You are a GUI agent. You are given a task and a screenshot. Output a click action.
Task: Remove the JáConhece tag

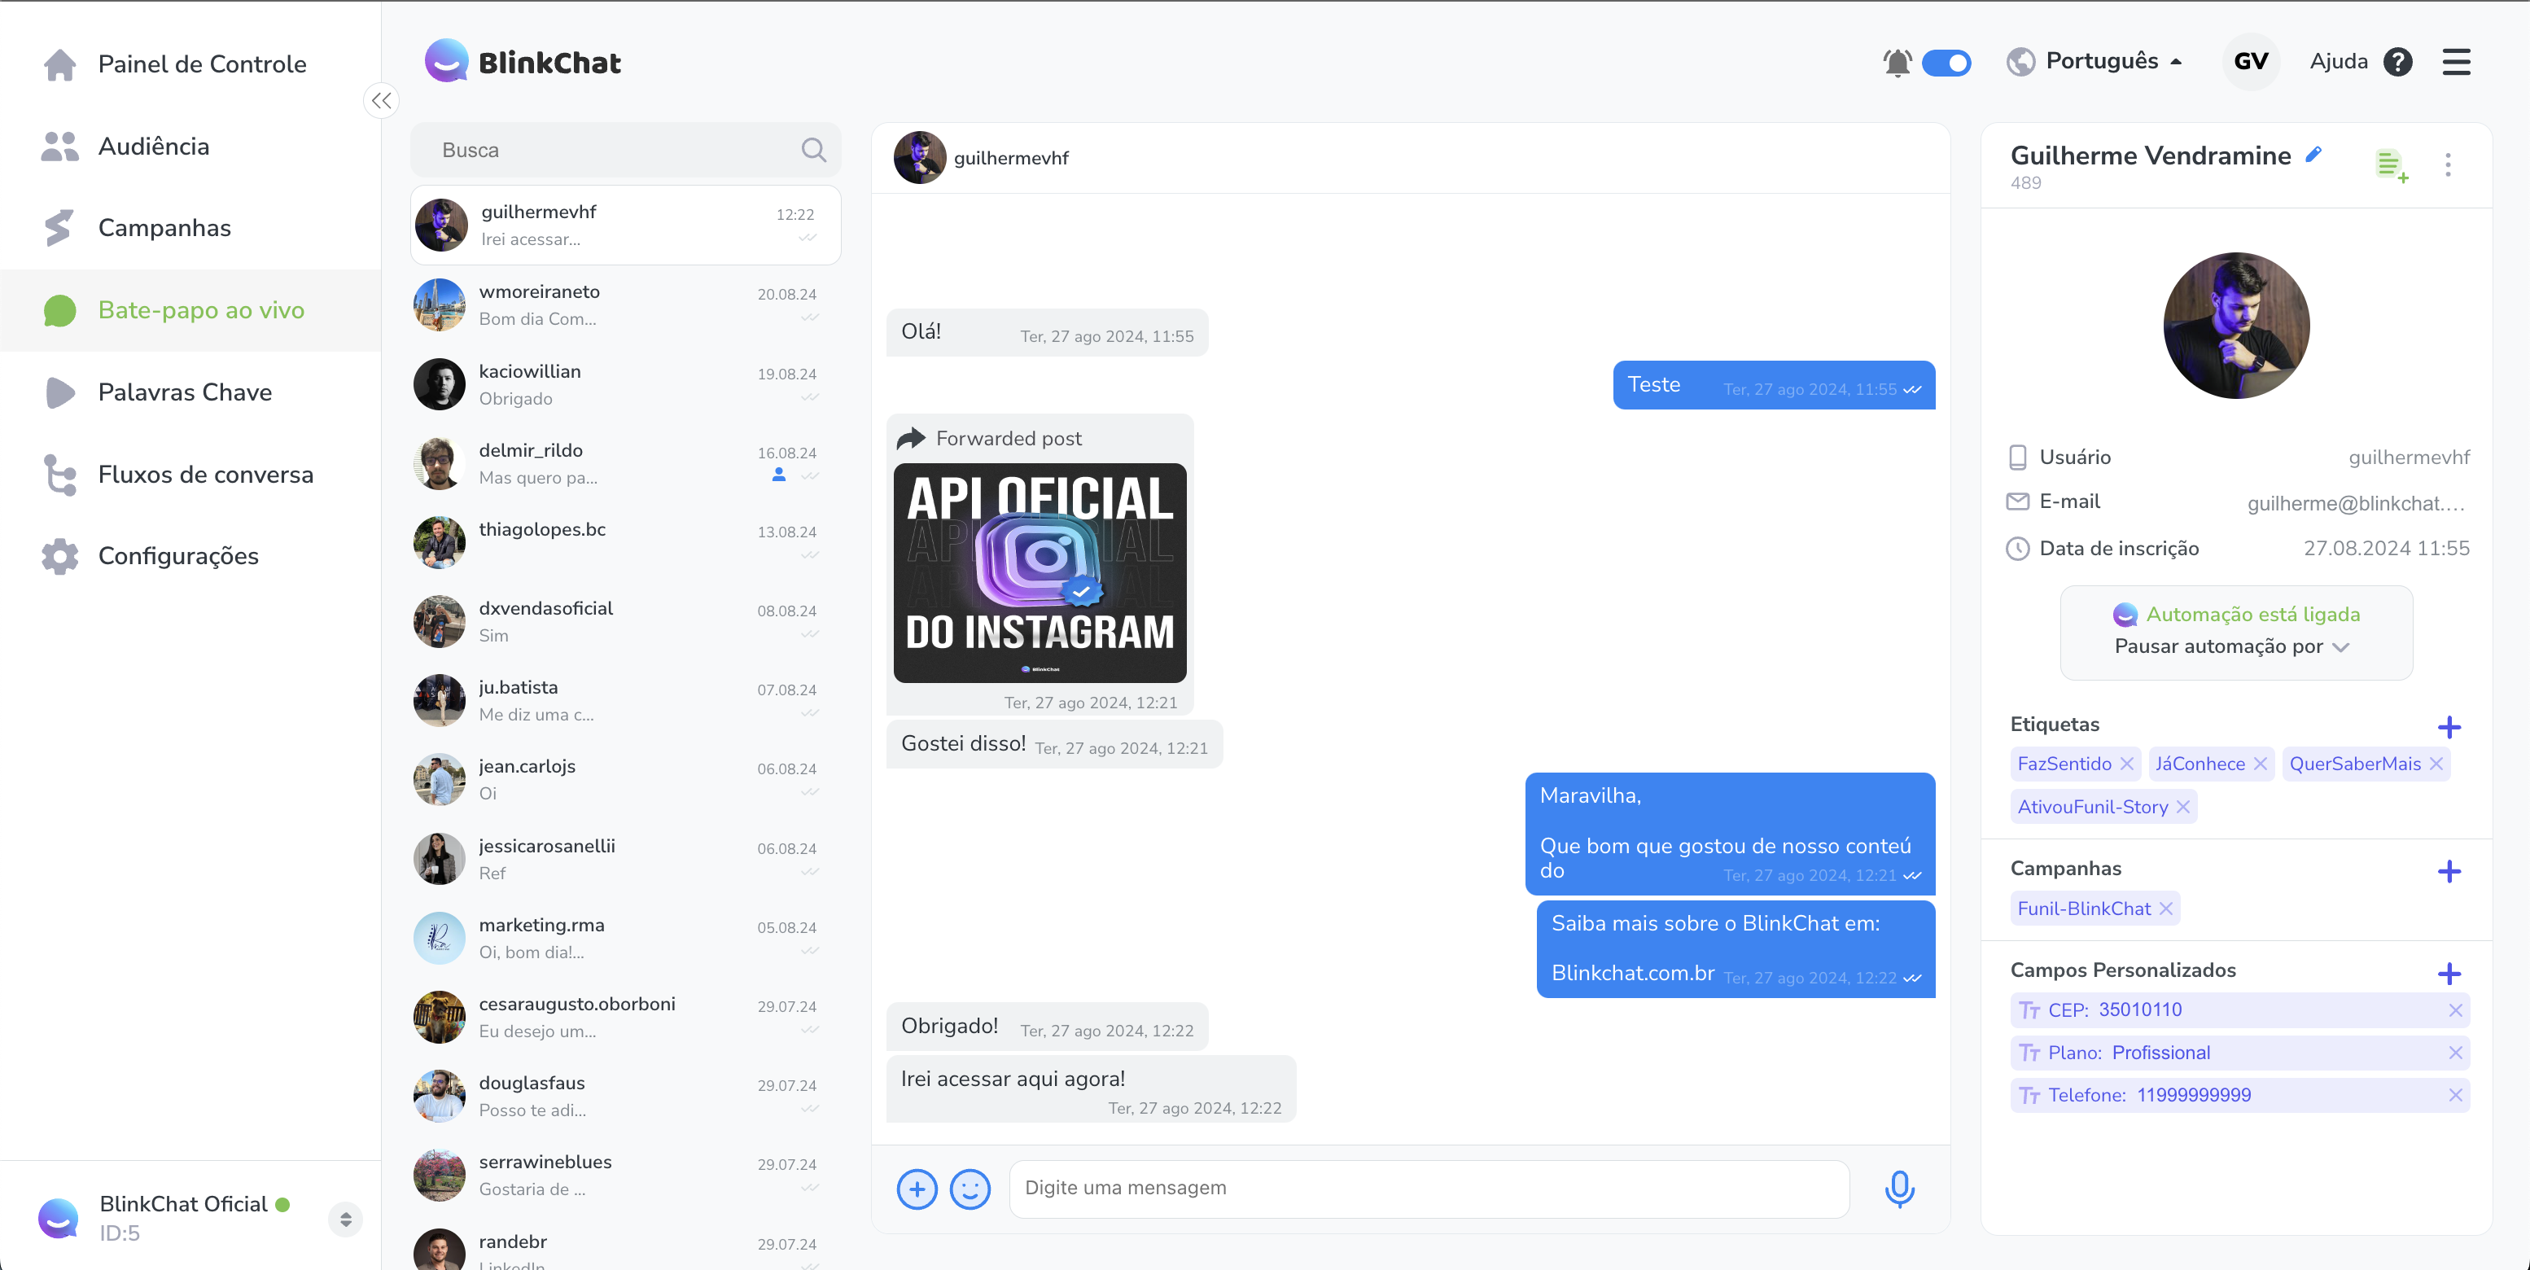click(2260, 763)
